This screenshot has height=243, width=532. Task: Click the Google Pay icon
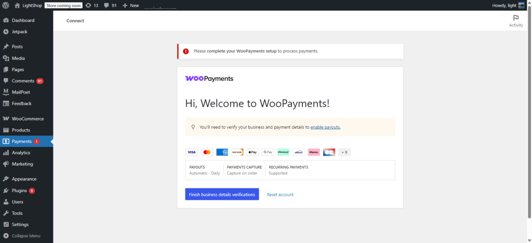[x=268, y=152]
